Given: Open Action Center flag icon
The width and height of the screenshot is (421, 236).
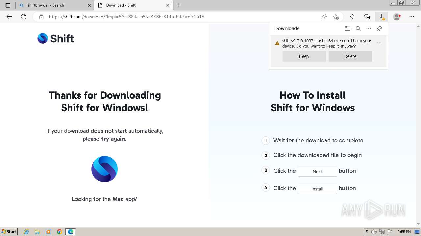Looking at the screenshot, I should click(x=390, y=232).
